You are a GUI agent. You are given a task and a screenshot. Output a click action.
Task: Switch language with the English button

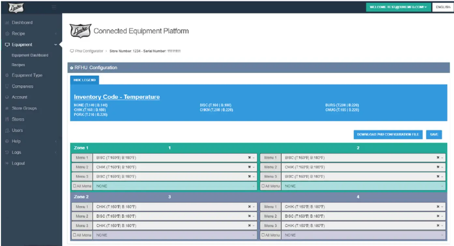point(443,7)
